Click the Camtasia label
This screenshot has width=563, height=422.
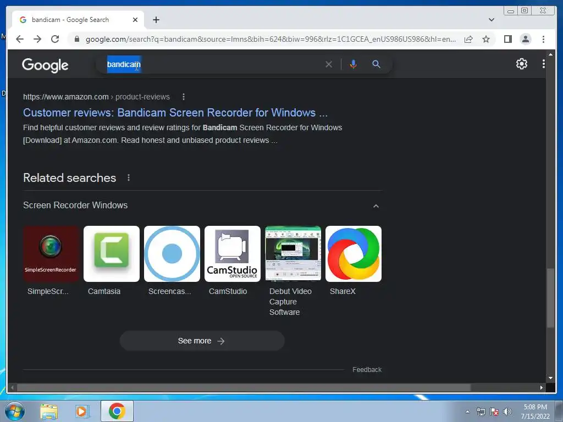pyautogui.click(x=104, y=291)
